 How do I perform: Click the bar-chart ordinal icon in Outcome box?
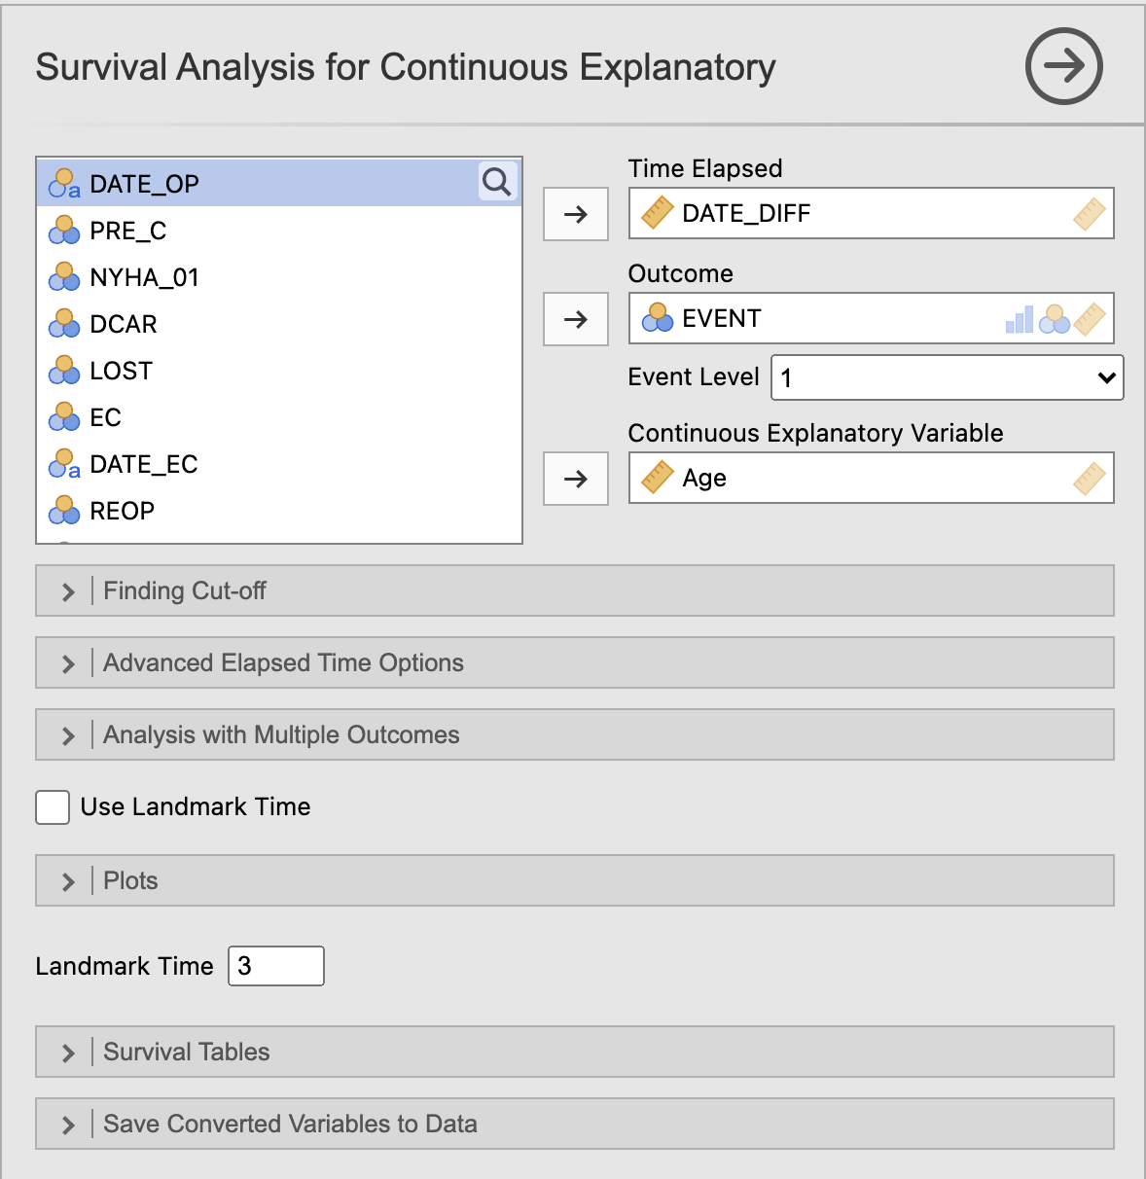(x=1020, y=319)
